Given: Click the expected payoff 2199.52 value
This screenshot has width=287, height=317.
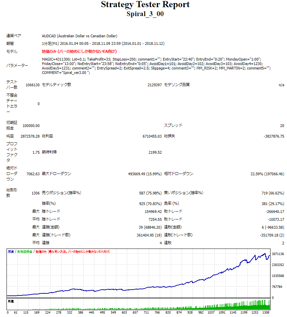Looking at the screenshot, I should 155,152.
